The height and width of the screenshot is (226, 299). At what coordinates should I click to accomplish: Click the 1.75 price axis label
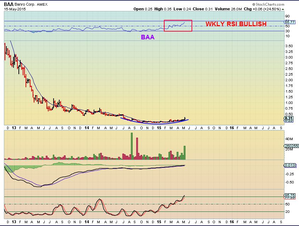pyautogui.click(x=289, y=86)
